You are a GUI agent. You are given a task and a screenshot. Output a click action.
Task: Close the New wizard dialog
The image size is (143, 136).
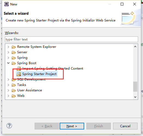pos(135,4)
